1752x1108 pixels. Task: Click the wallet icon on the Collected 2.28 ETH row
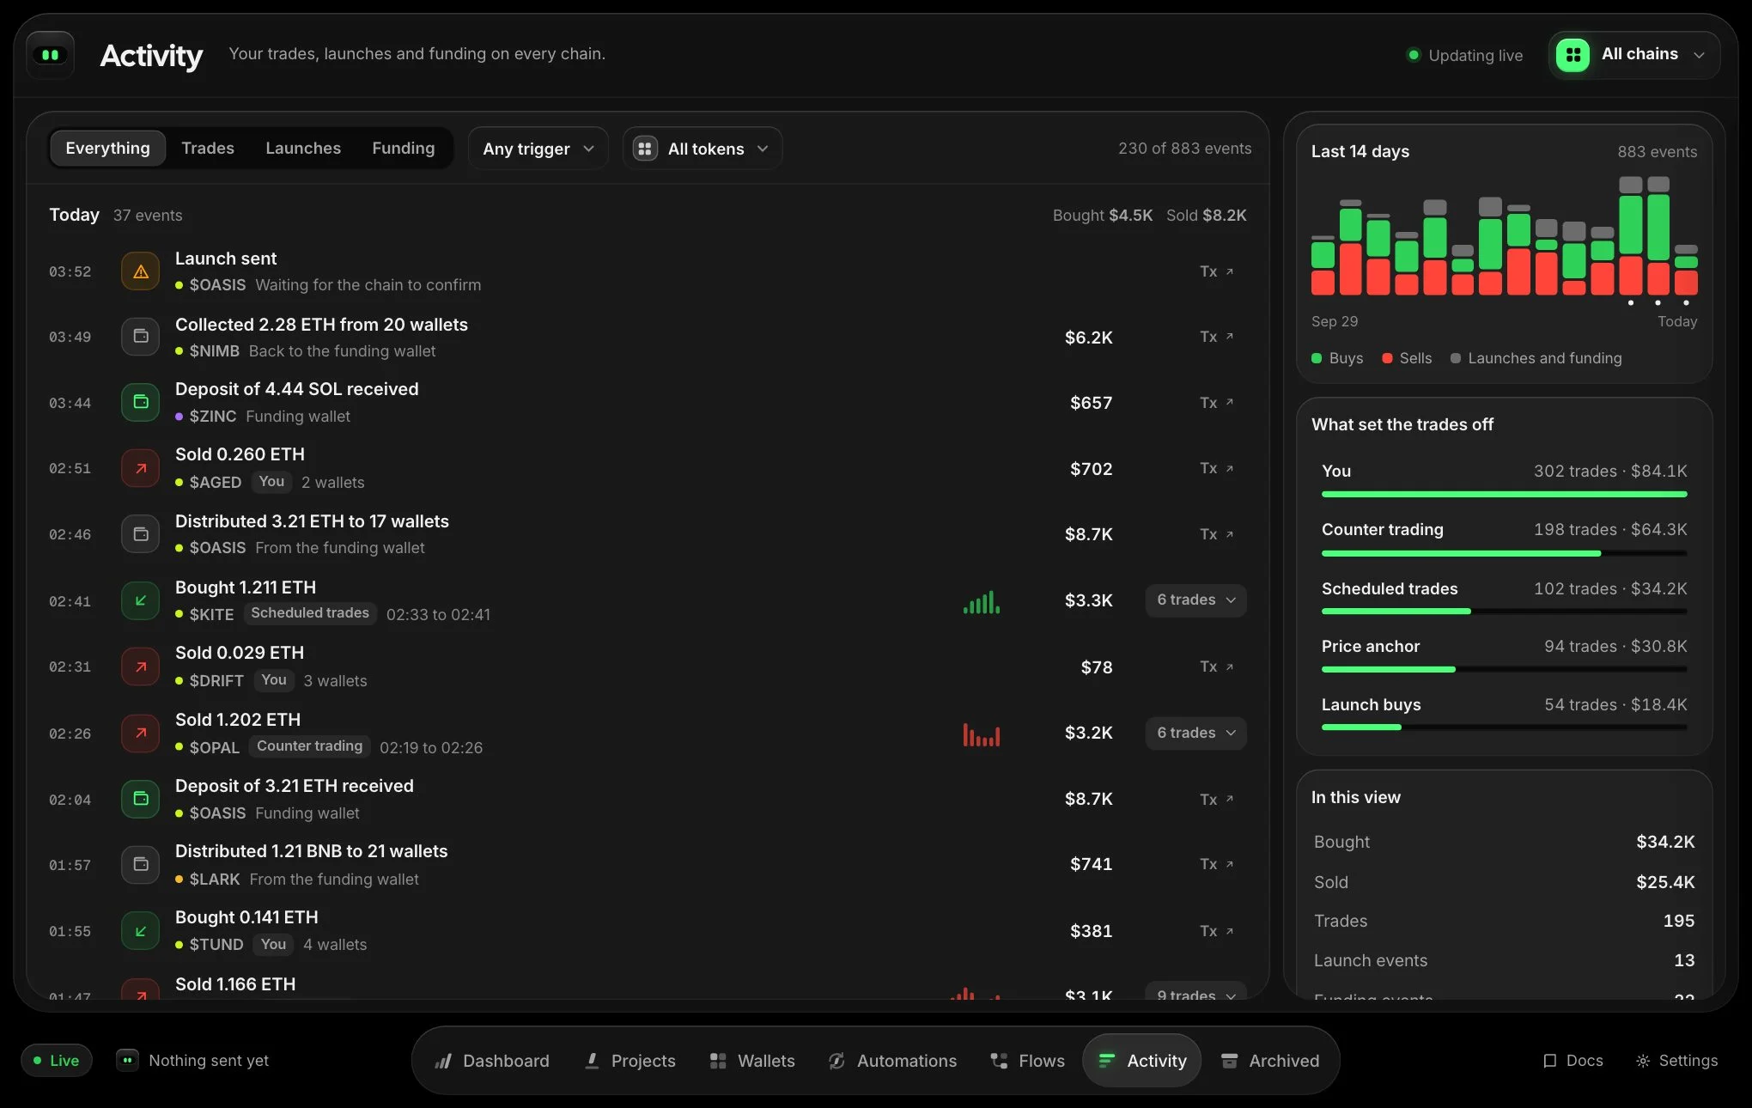141,337
